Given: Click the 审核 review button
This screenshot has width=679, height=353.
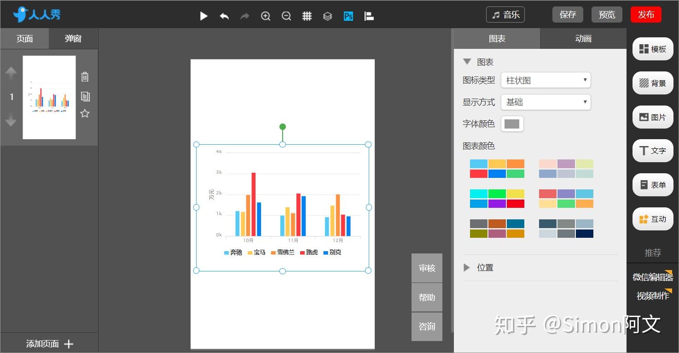Looking at the screenshot, I should point(427,268).
